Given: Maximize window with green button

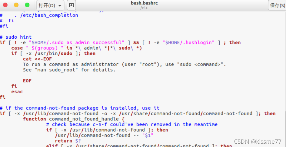Looking at the screenshot, I should tap(27, 5).
